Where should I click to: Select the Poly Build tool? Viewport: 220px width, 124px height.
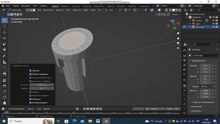(4, 103)
